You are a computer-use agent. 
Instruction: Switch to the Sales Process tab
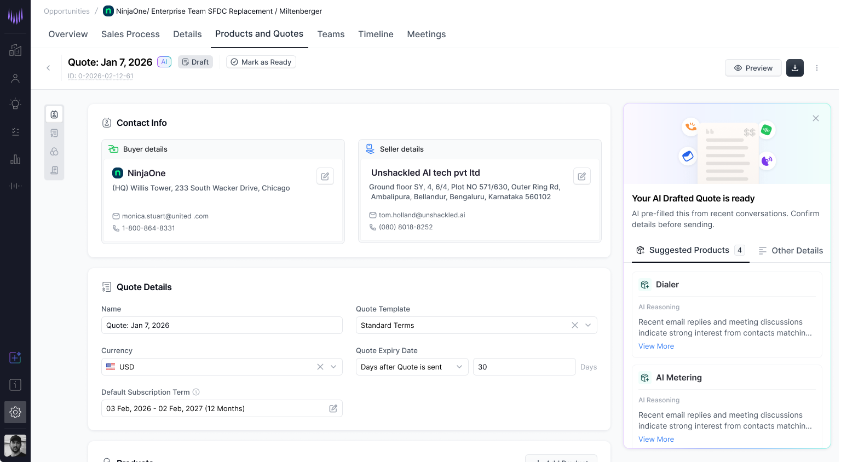coord(130,34)
